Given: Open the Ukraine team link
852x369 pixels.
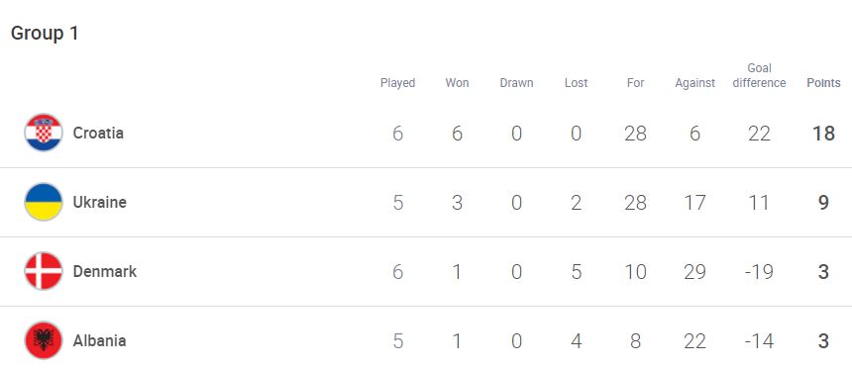Looking at the screenshot, I should pyautogui.click(x=99, y=202).
